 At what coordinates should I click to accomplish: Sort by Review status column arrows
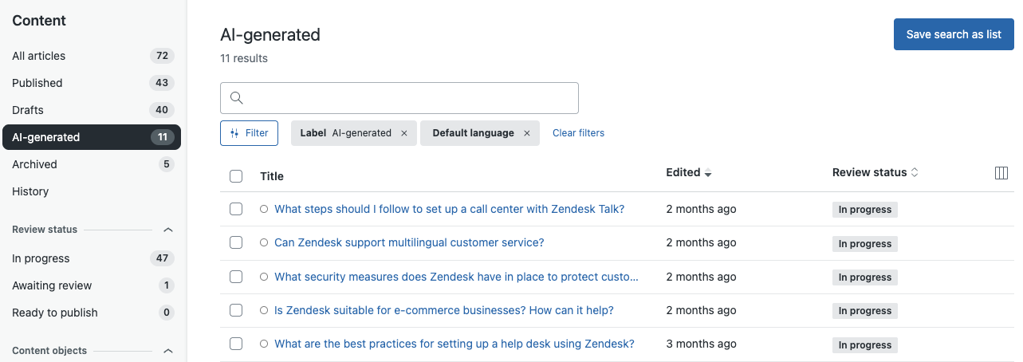pyautogui.click(x=915, y=172)
